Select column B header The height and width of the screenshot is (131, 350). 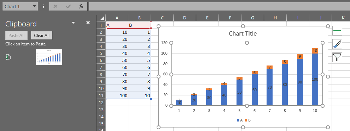coord(140,18)
